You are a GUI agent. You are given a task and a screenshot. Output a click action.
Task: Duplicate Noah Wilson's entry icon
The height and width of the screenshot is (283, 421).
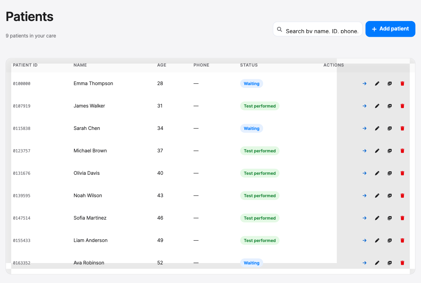[390, 196]
